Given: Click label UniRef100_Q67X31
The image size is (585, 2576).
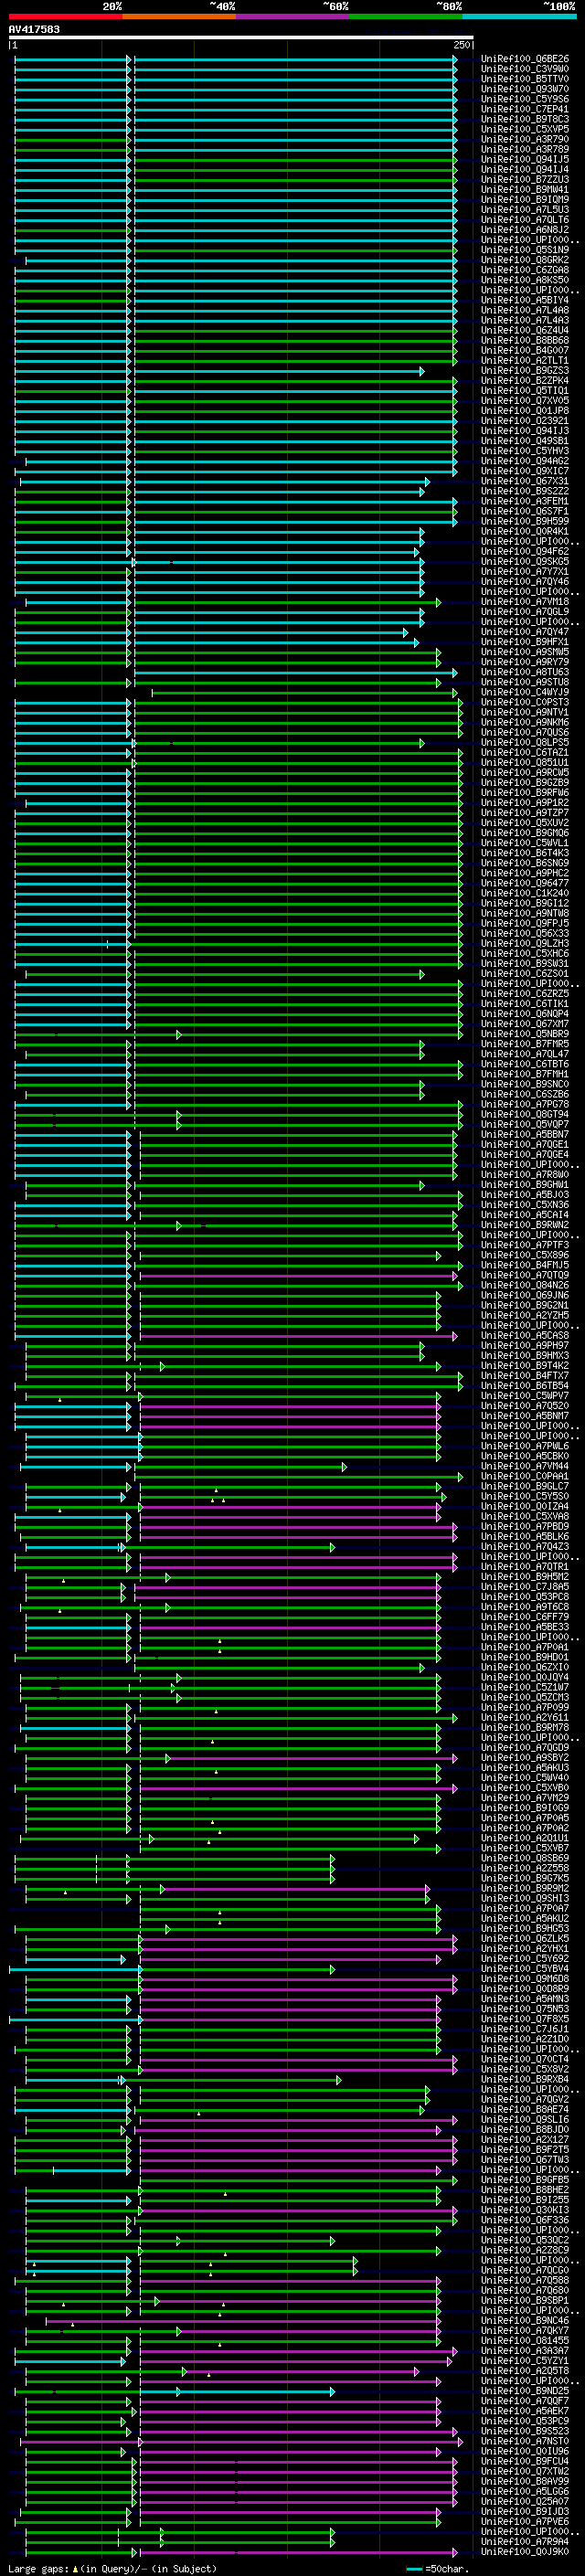Looking at the screenshot, I should [x=525, y=481].
